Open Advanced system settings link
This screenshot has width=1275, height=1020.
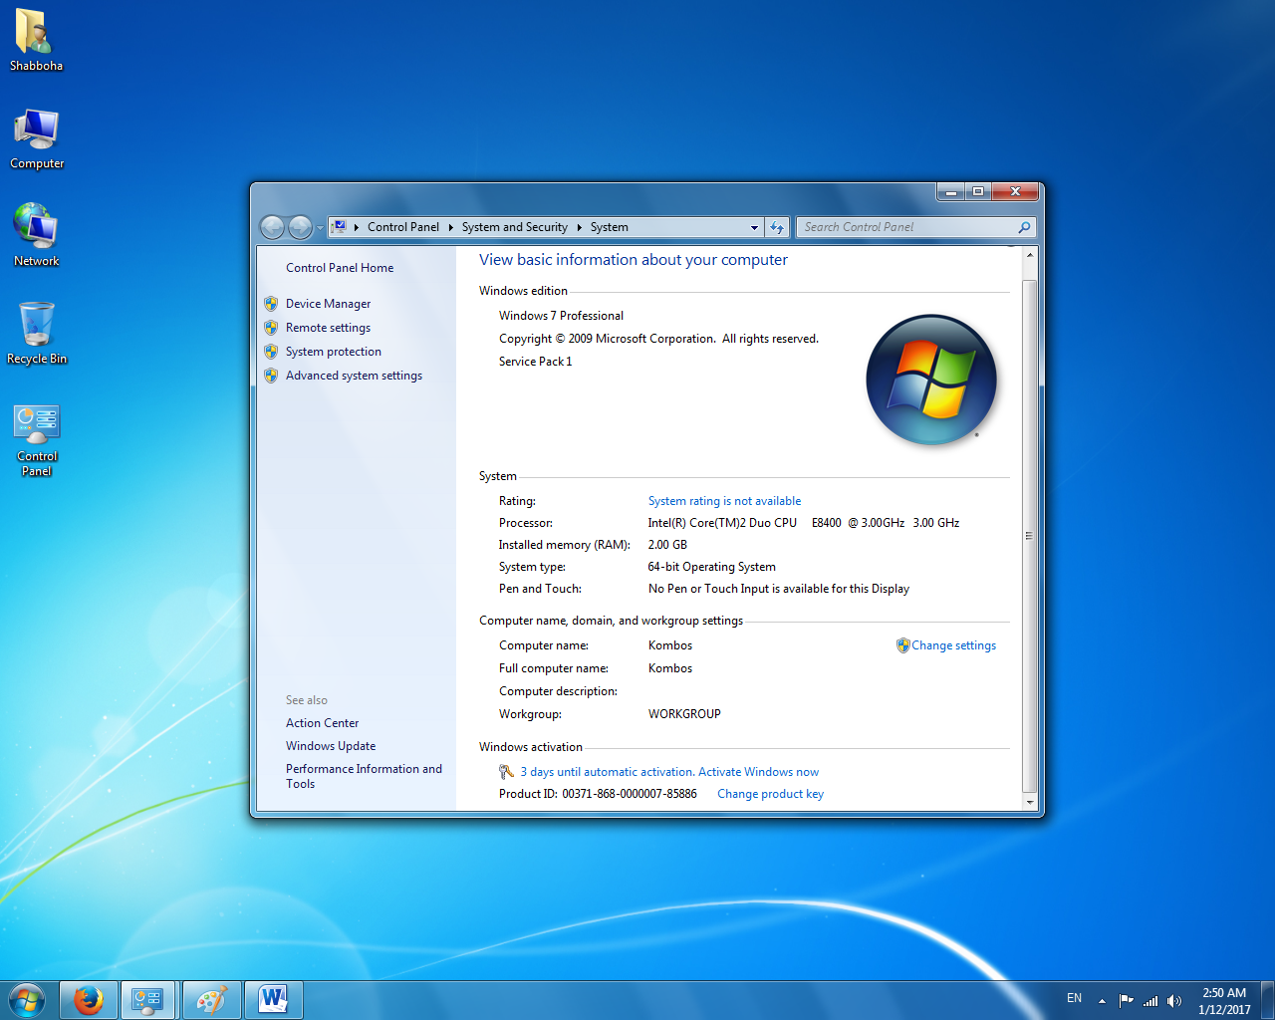click(x=354, y=376)
